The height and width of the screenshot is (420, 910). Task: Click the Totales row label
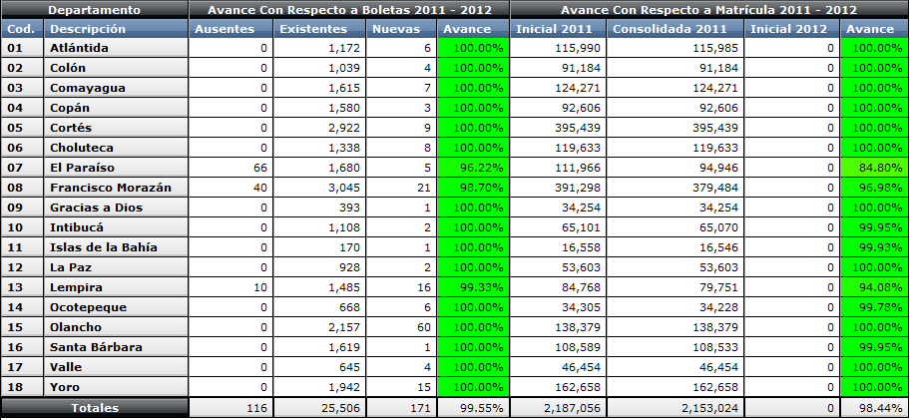coord(95,407)
